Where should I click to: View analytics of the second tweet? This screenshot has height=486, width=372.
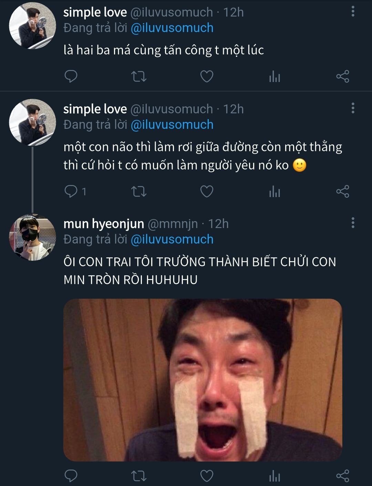[275, 191]
